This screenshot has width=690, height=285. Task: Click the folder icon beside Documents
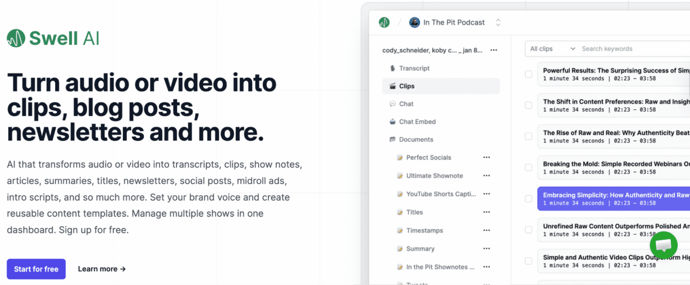coord(393,140)
